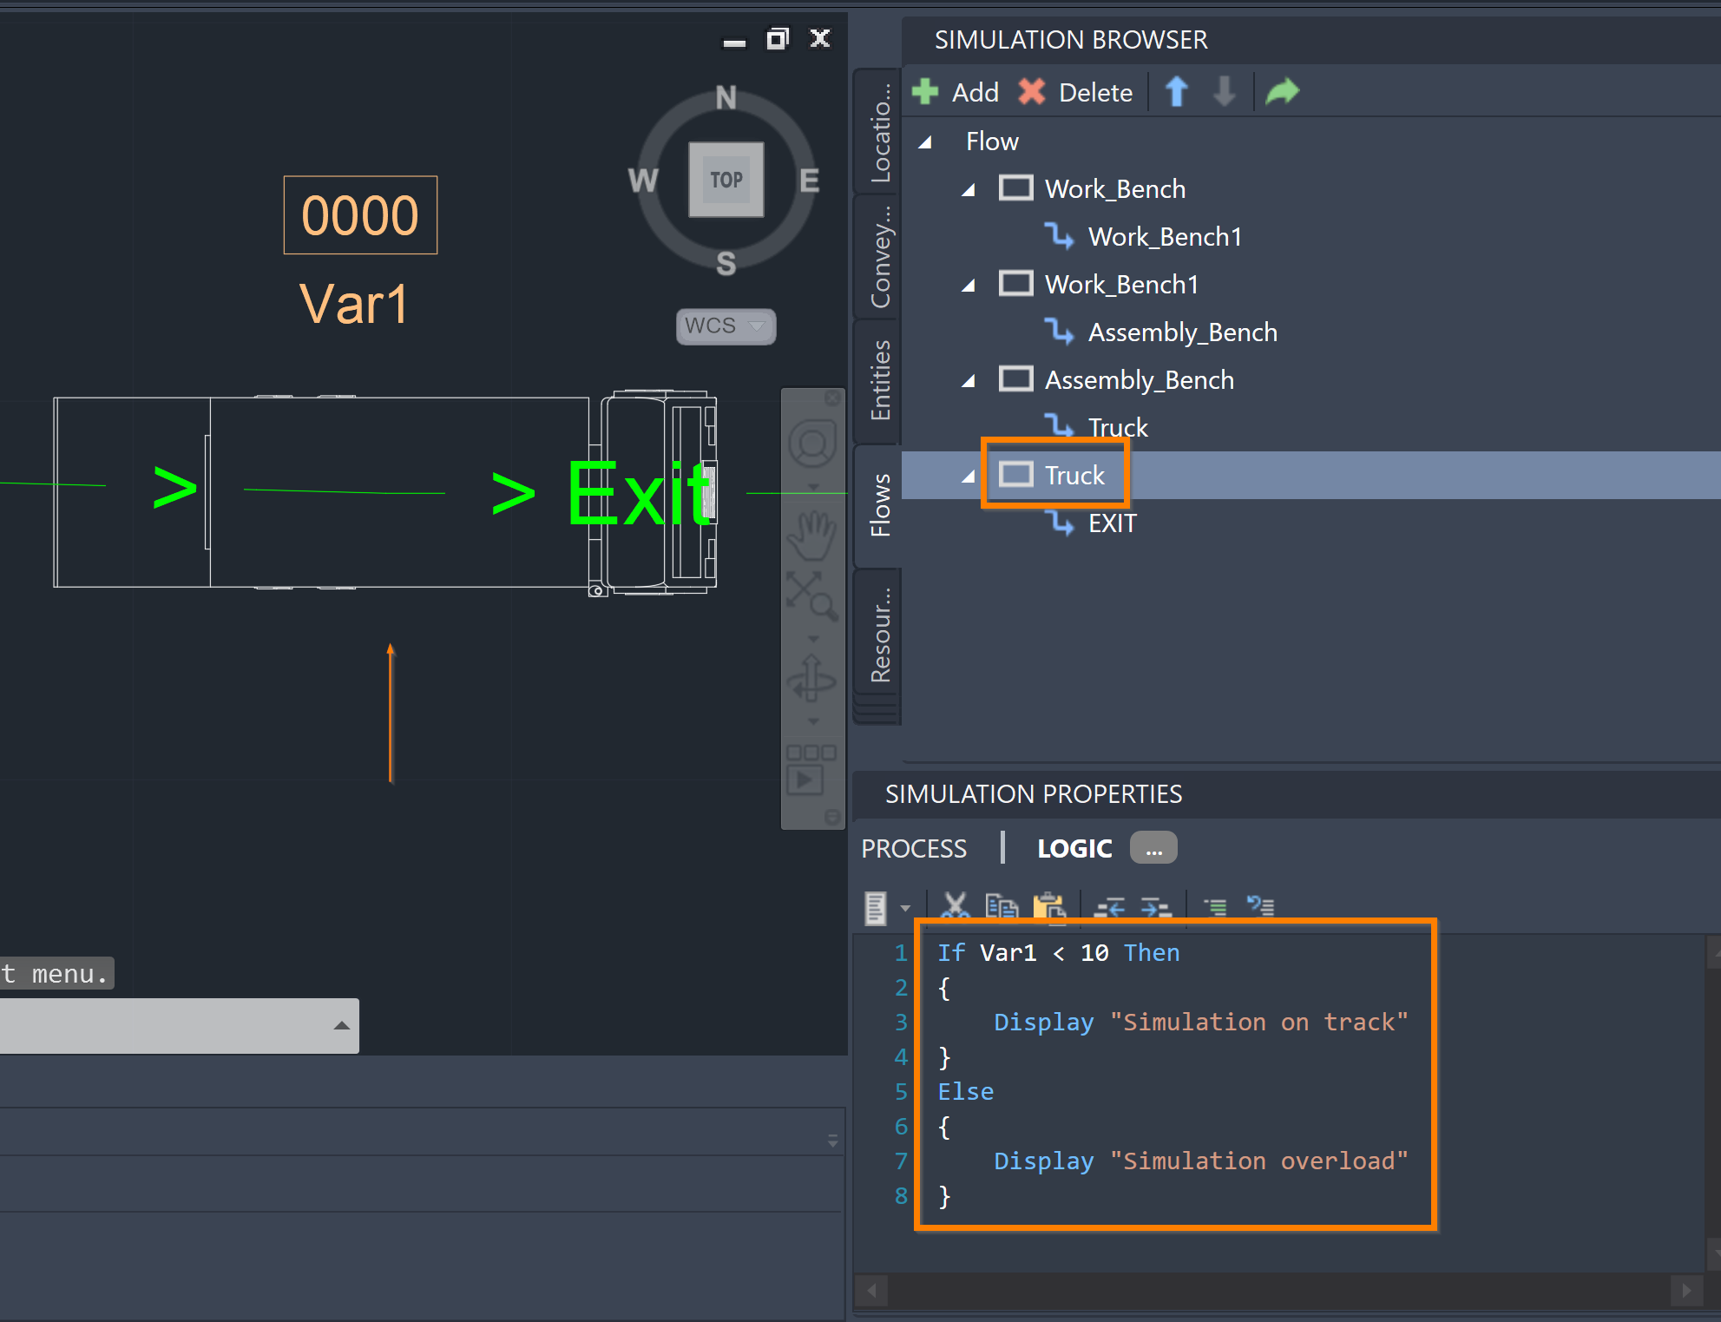Click the Add button label
Image resolution: width=1721 pixels, height=1322 pixels.
(x=975, y=92)
